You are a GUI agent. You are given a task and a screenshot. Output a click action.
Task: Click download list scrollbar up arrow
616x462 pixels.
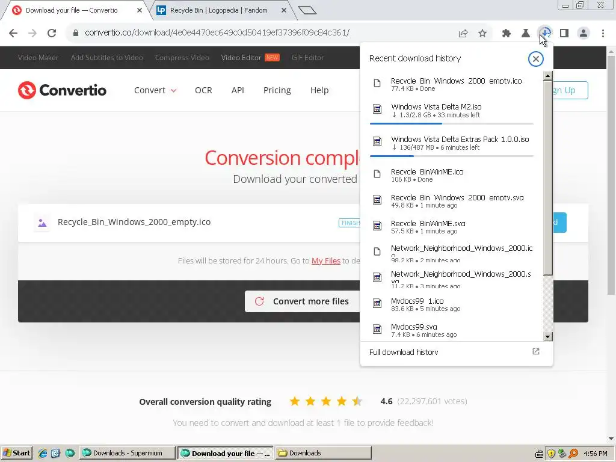point(547,75)
